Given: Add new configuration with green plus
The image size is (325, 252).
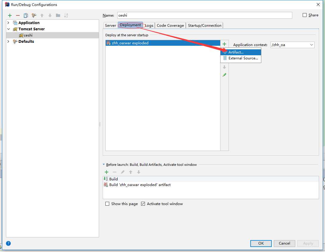Looking at the screenshot, I should [10, 15].
